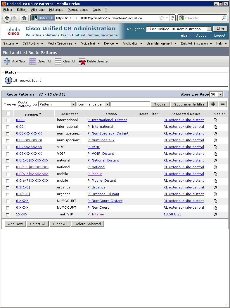Screen dimensions: 230x308
Task: Copy the 1XXXX Trunk SIP route pattern
Action: (215, 215)
